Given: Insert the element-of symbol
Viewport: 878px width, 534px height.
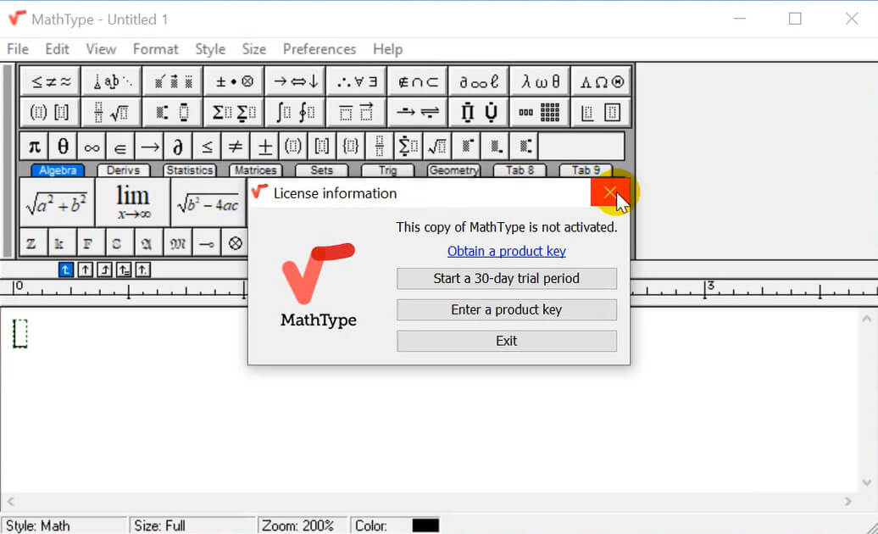Looking at the screenshot, I should coord(120,147).
